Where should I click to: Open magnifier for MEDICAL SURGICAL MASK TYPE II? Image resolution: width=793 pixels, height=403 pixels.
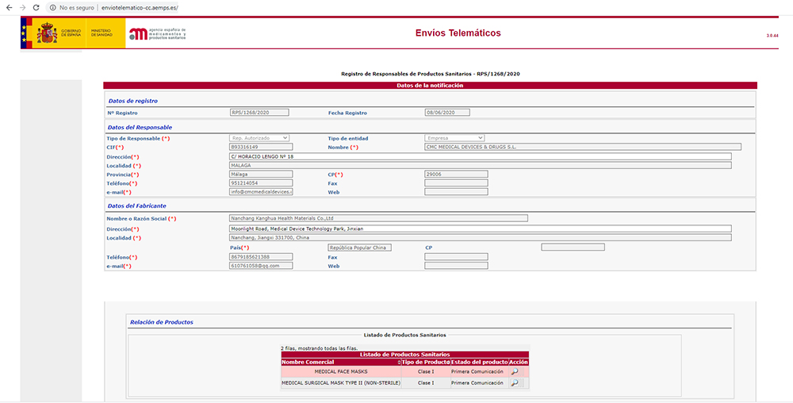pos(515,383)
